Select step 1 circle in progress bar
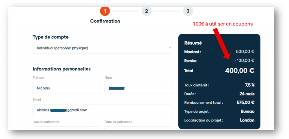The image size is (289, 139). pos(105,11)
